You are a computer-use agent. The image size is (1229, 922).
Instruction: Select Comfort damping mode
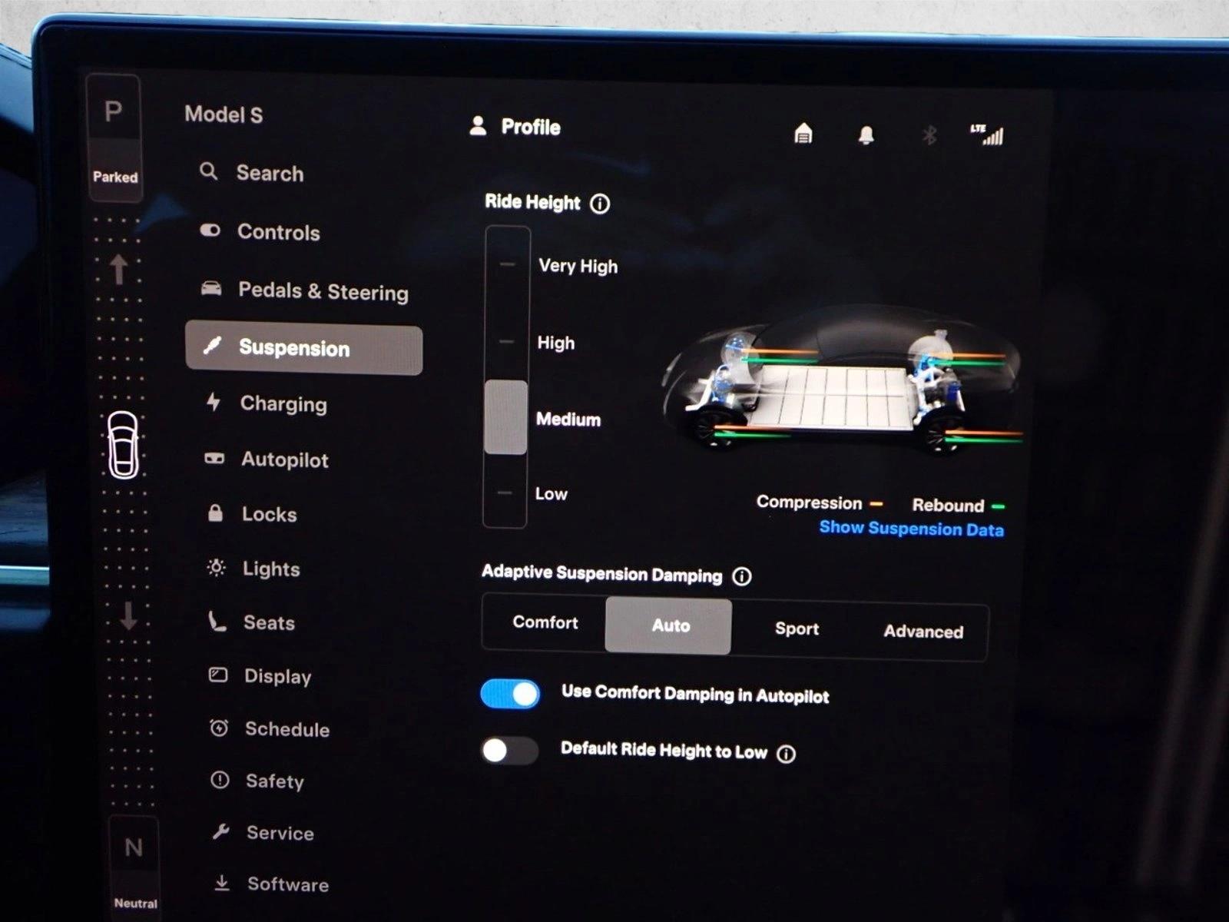click(x=545, y=622)
